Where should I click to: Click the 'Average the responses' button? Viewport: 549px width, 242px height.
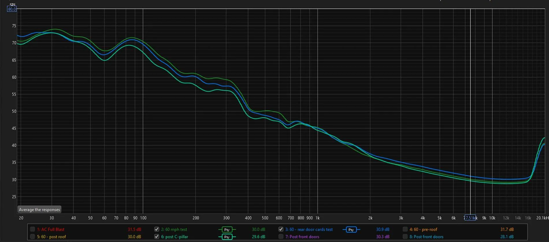pos(39,210)
